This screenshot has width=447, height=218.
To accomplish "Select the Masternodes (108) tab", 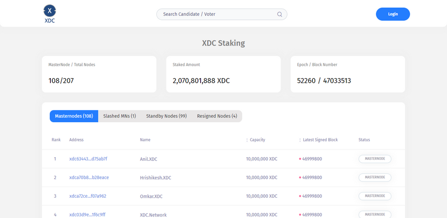I will point(74,116).
